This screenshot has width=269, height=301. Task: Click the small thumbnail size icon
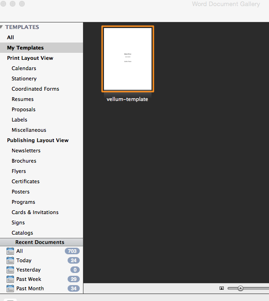(221, 288)
